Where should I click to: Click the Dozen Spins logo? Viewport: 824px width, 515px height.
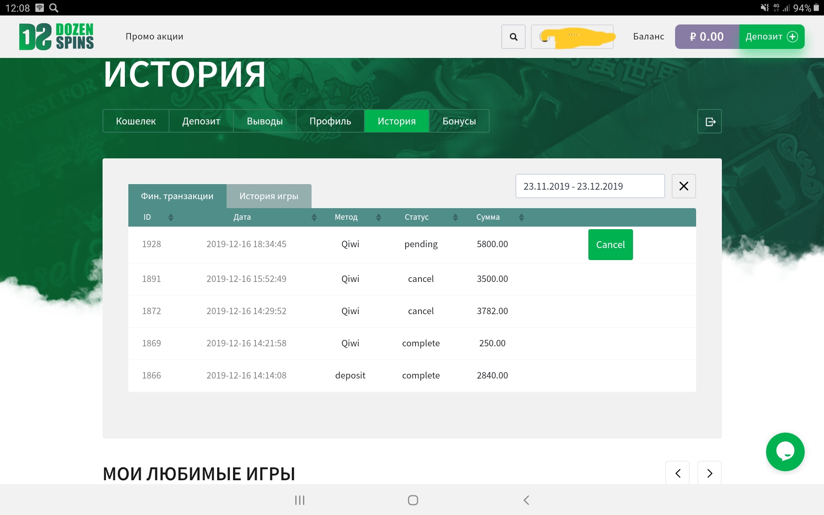pyautogui.click(x=56, y=36)
